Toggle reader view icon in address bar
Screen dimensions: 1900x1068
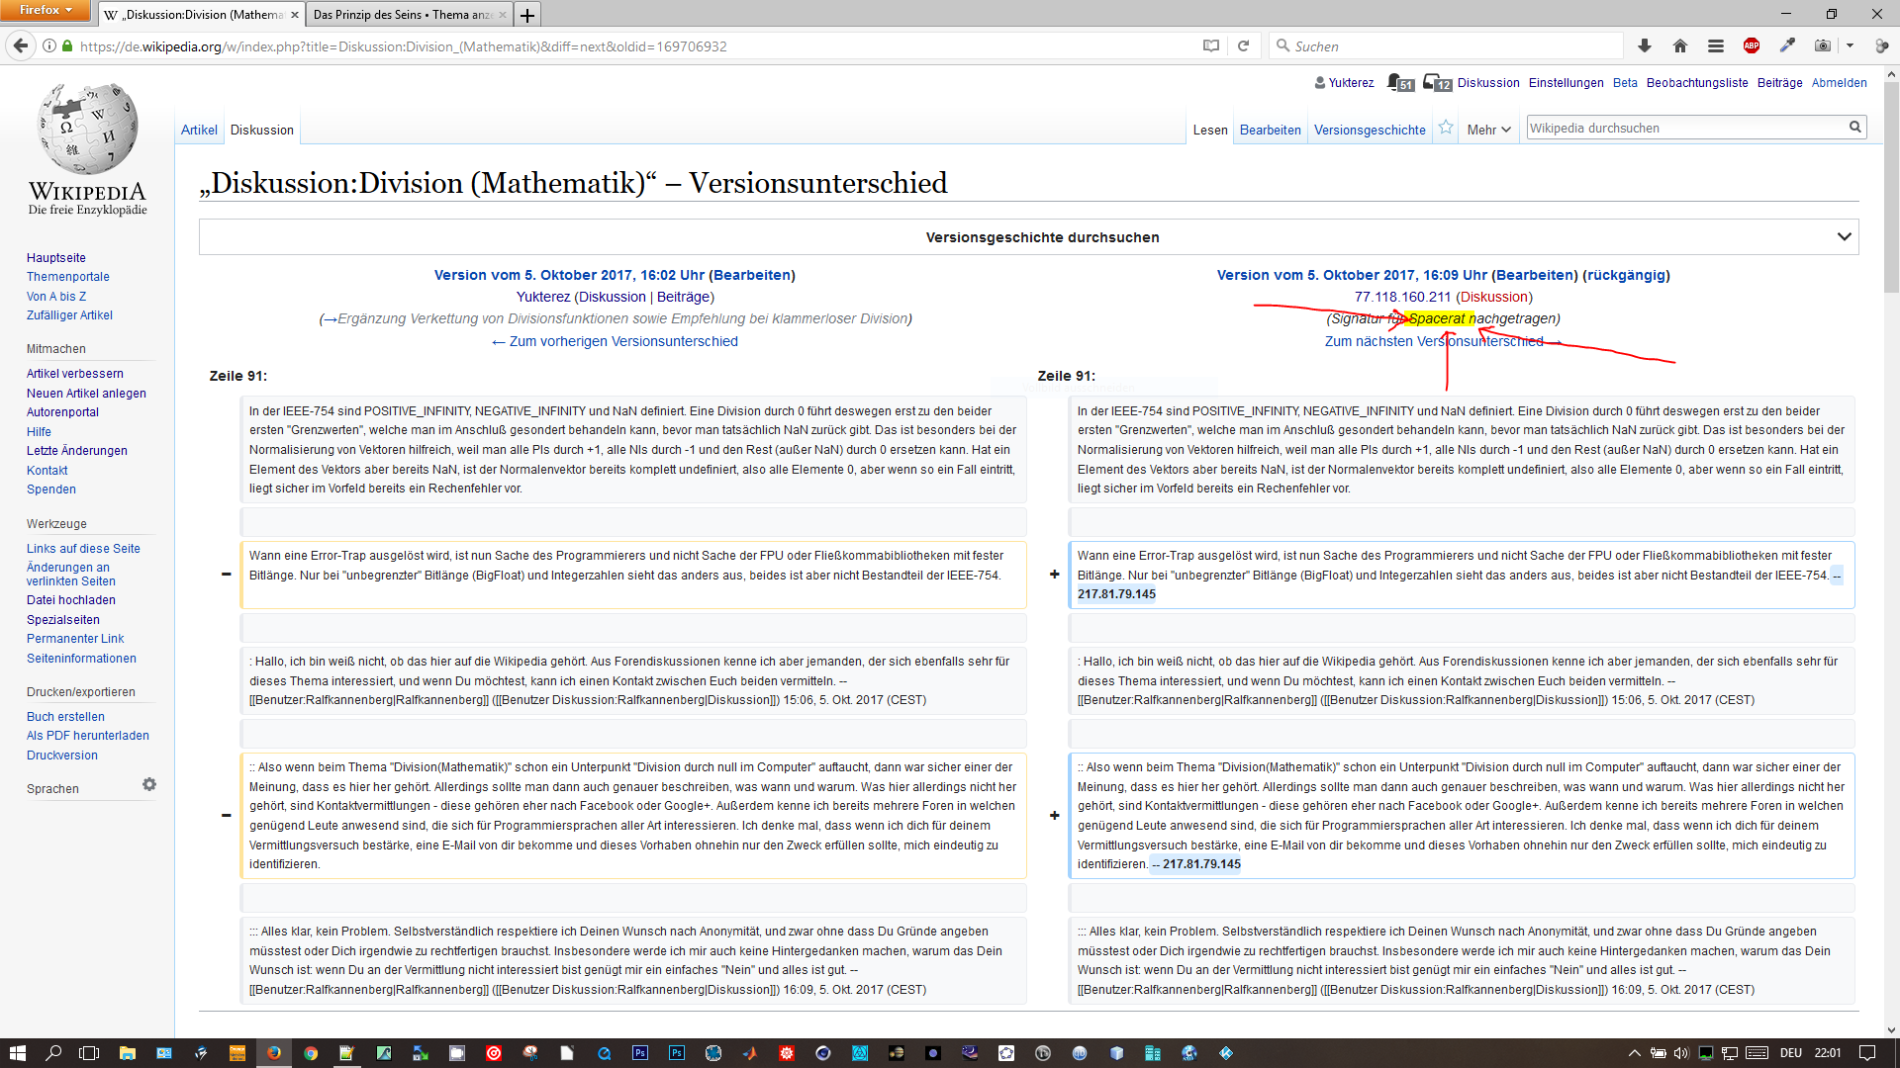pyautogui.click(x=1211, y=45)
